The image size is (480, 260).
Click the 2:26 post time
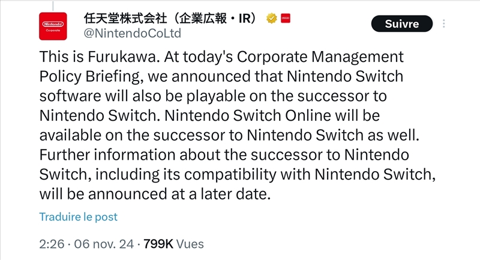click(52, 244)
